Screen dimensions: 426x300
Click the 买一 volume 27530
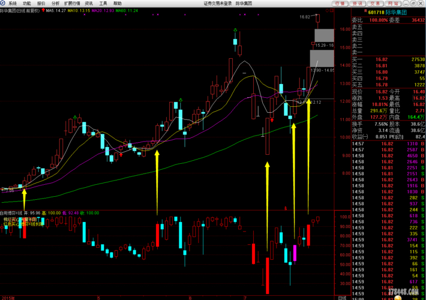click(418, 59)
